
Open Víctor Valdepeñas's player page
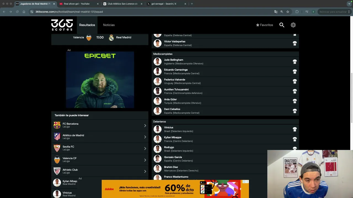pyautogui.click(x=225, y=43)
